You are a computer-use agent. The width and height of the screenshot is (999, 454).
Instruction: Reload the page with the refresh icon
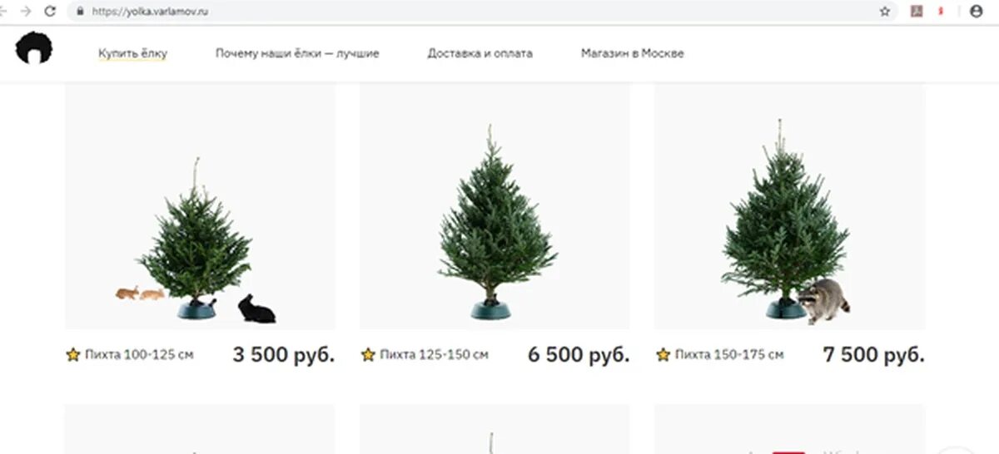click(50, 12)
